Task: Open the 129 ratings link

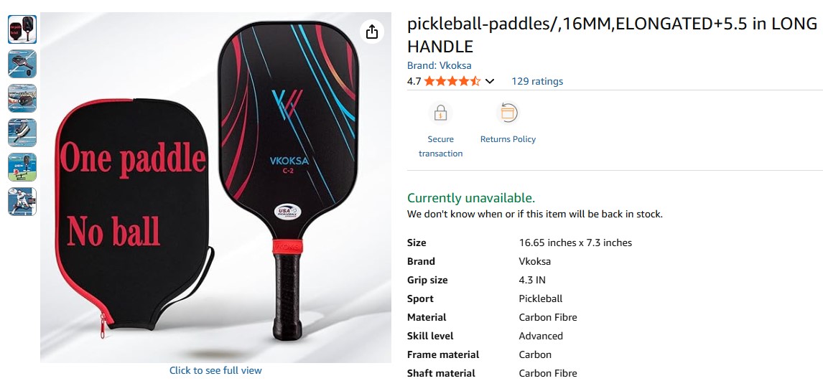Action: [537, 81]
